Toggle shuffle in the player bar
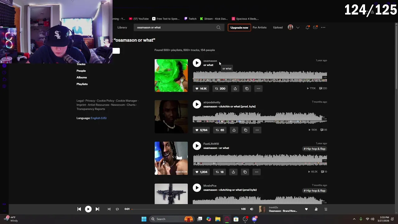Viewport: 398px width, 224px height. pos(109,209)
